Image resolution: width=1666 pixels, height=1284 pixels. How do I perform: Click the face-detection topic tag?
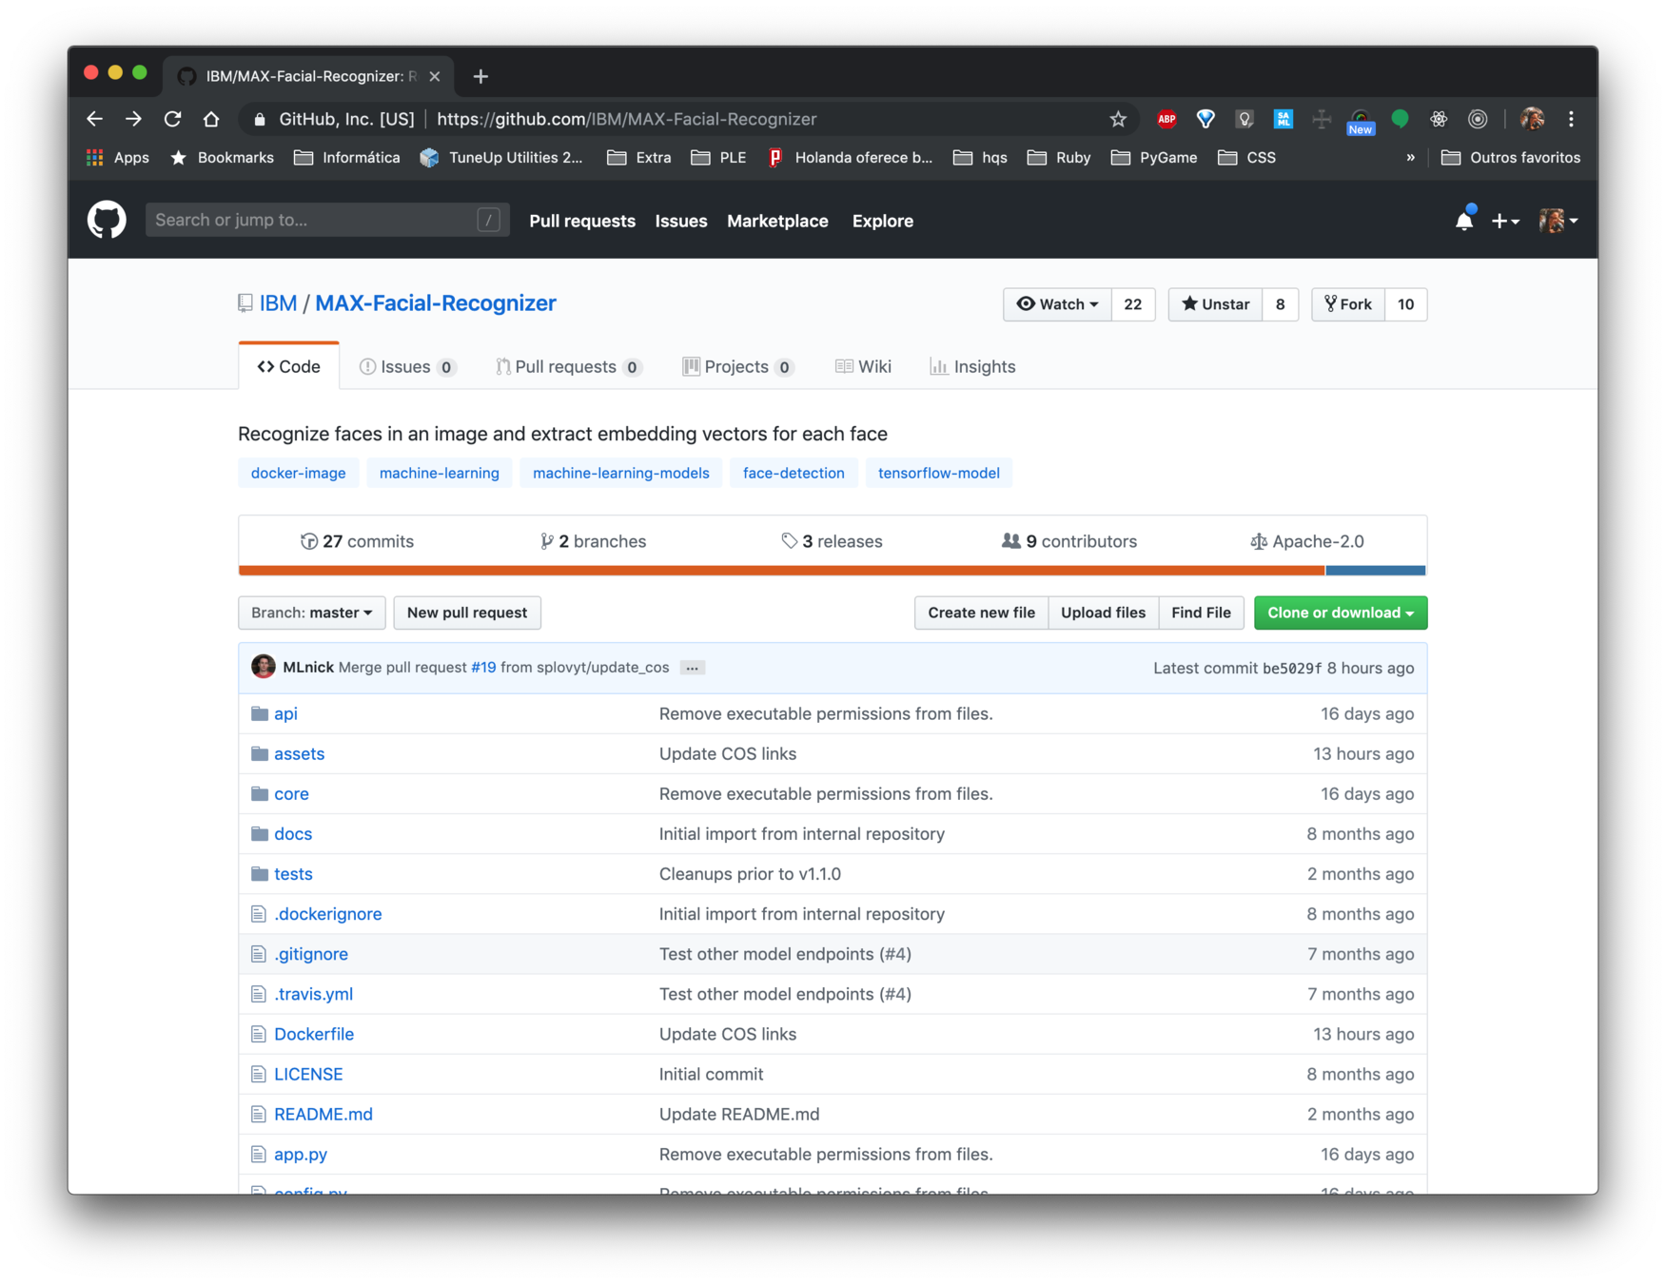[x=794, y=473]
